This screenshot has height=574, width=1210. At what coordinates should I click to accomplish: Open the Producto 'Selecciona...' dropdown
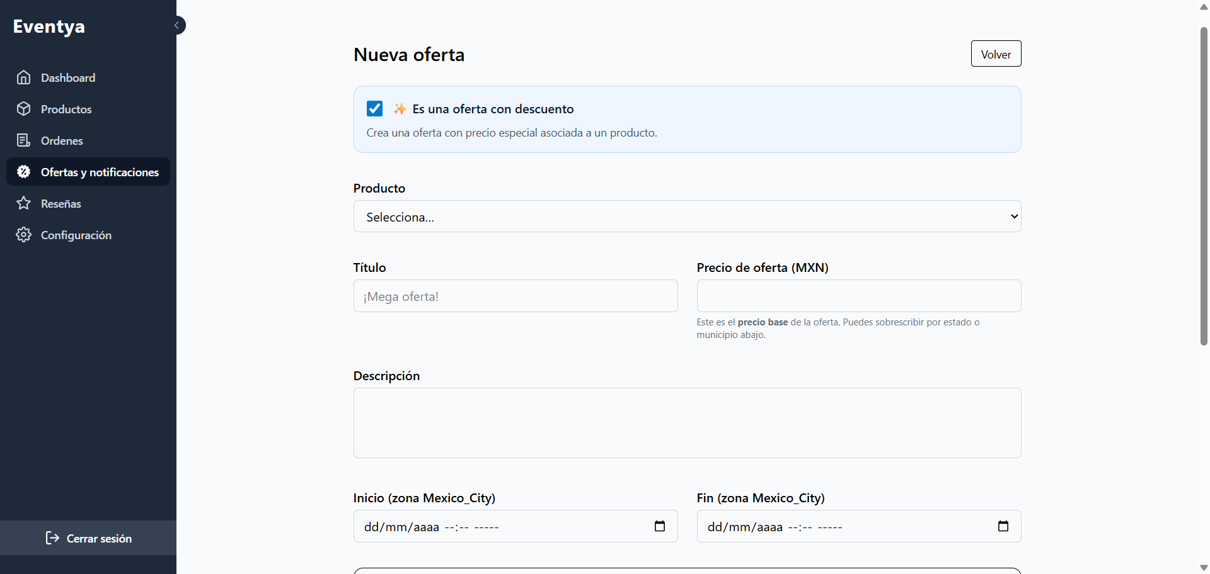tap(687, 216)
